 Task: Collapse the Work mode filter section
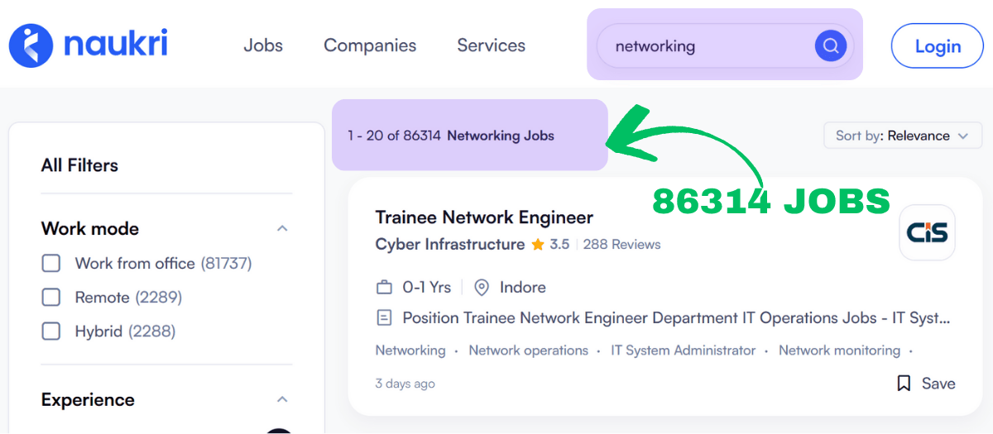[282, 229]
